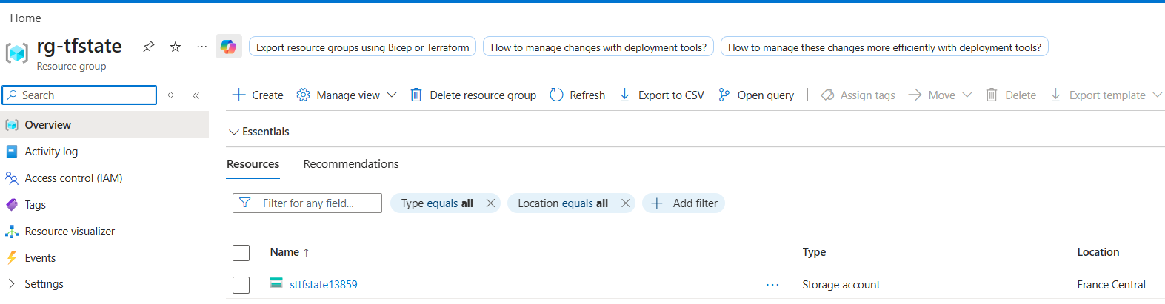Screen dimensions: 1165x304
Task: Export resources to CSV
Action: point(661,95)
